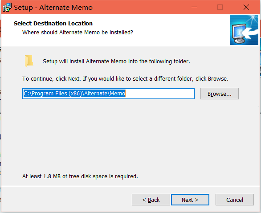Click the destination folder path field
261x213 pixels.
(x=108, y=94)
